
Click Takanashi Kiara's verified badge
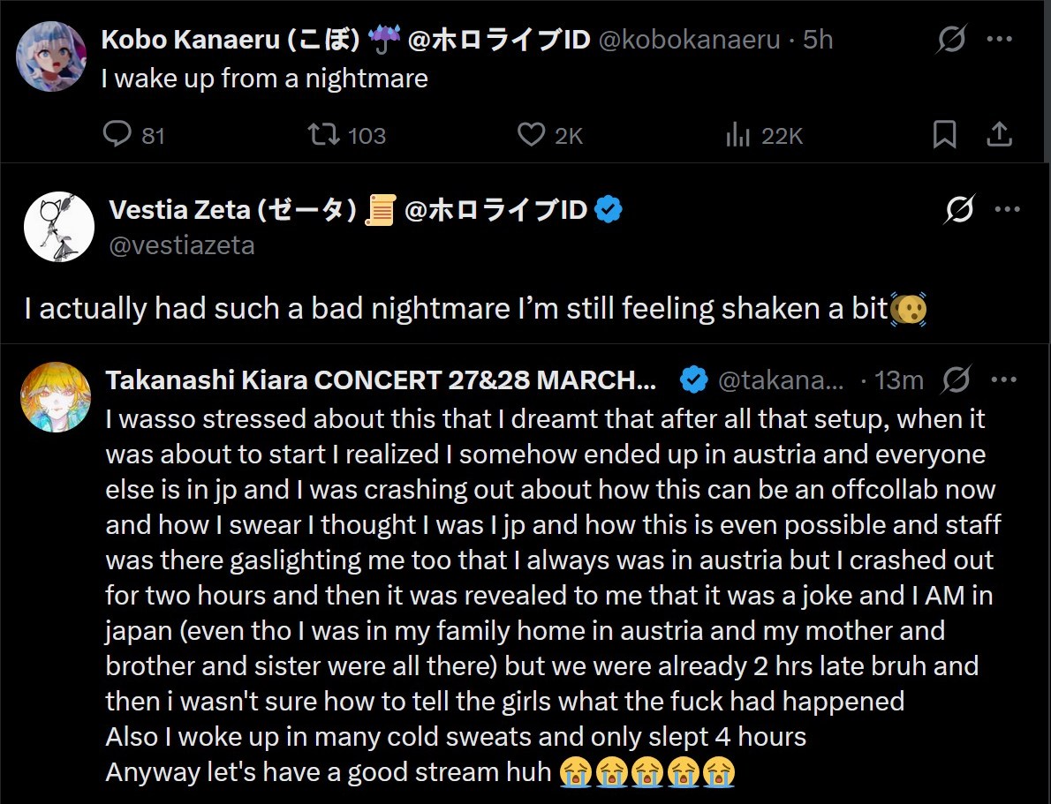point(694,380)
